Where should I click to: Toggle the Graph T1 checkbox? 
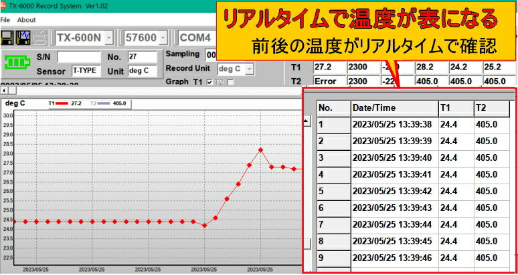[211, 82]
